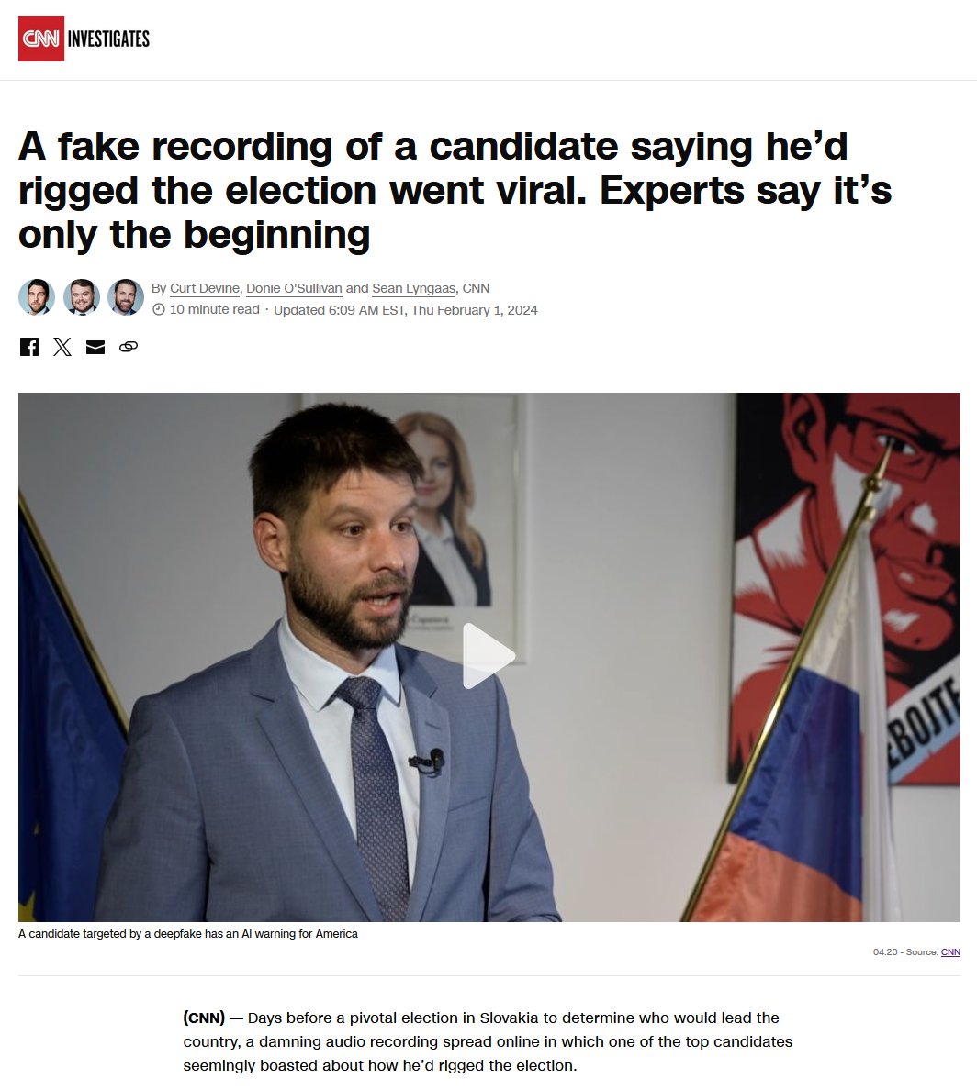977x1090 pixels.
Task: Open Curt Devine author profile
Action: [x=205, y=288]
